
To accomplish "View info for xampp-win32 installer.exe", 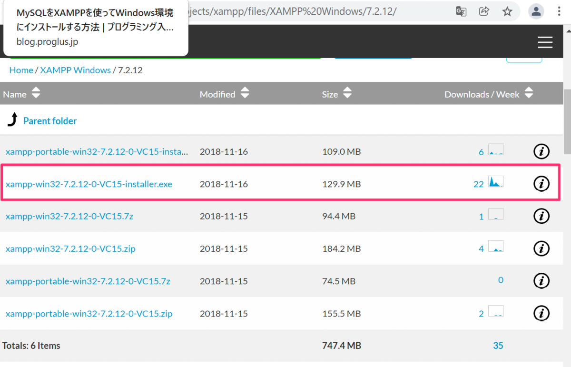I will (541, 184).
